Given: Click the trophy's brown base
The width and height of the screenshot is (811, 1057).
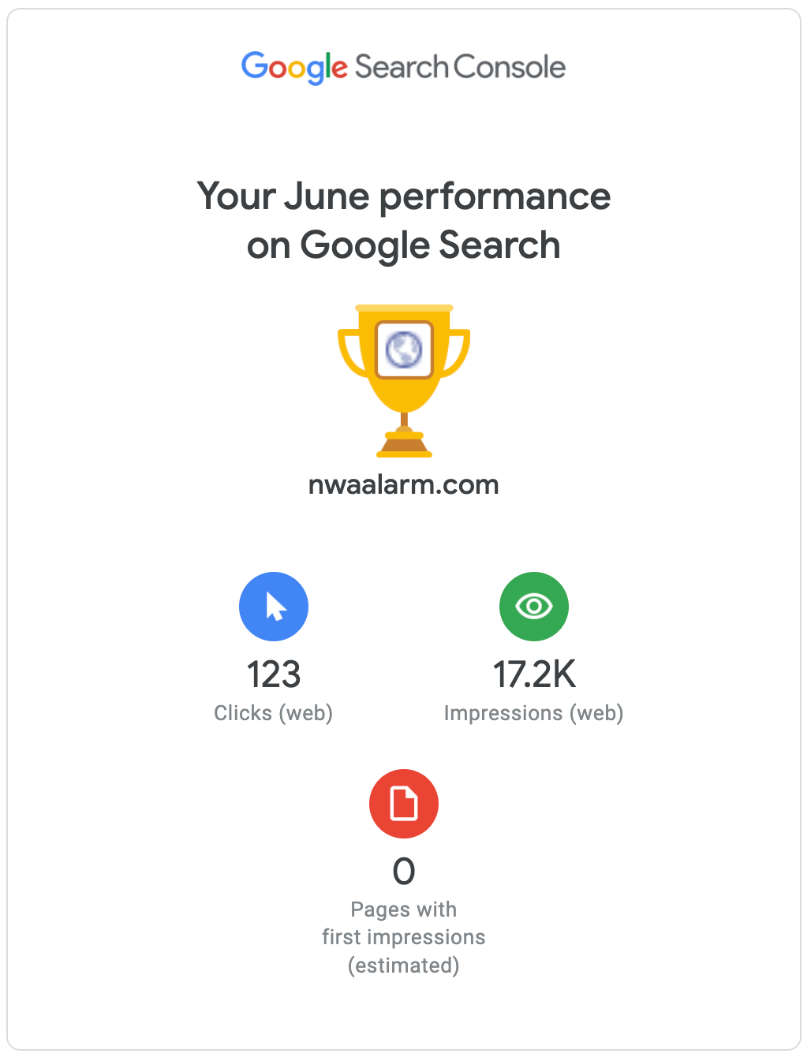Looking at the screenshot, I should [404, 445].
